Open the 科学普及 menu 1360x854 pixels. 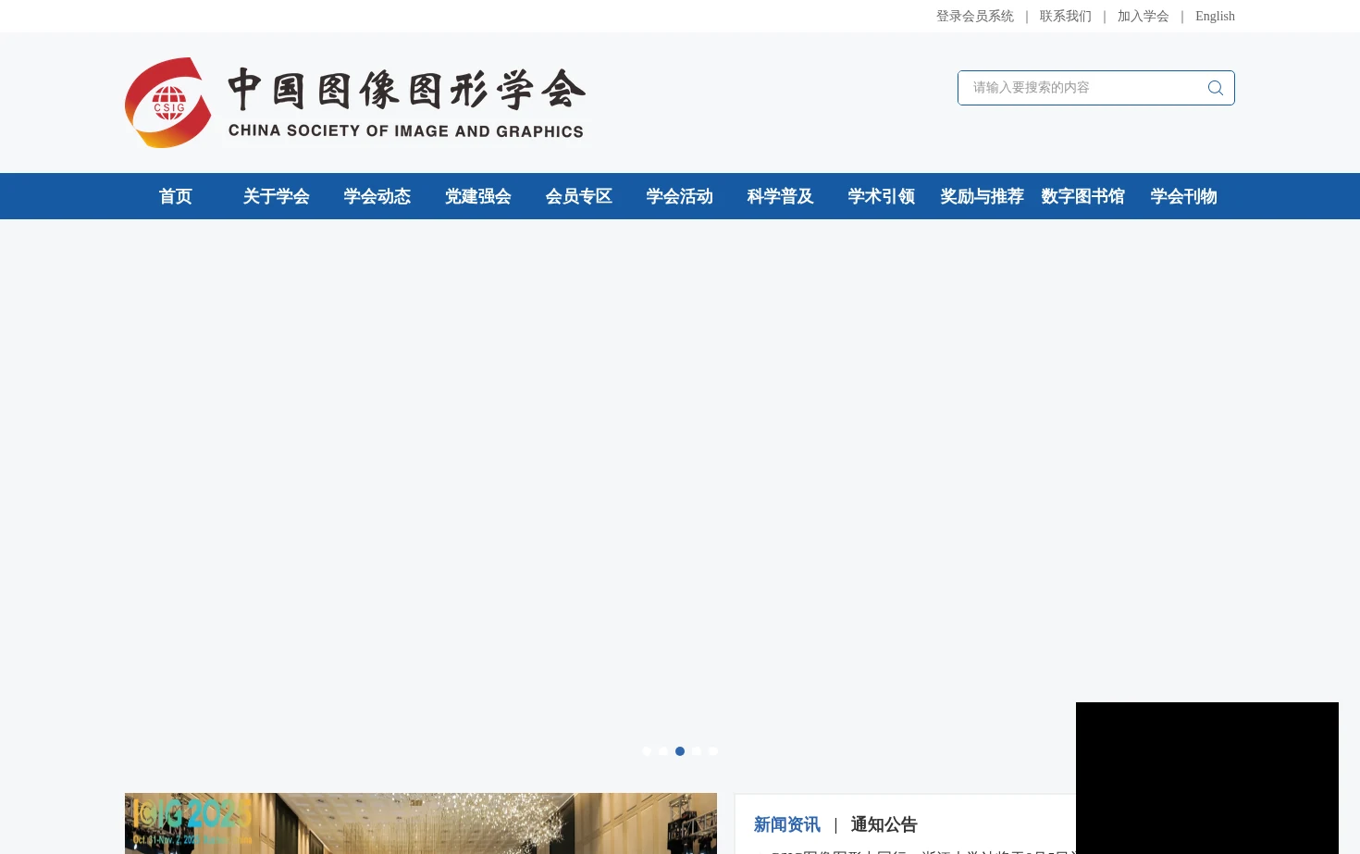click(781, 196)
